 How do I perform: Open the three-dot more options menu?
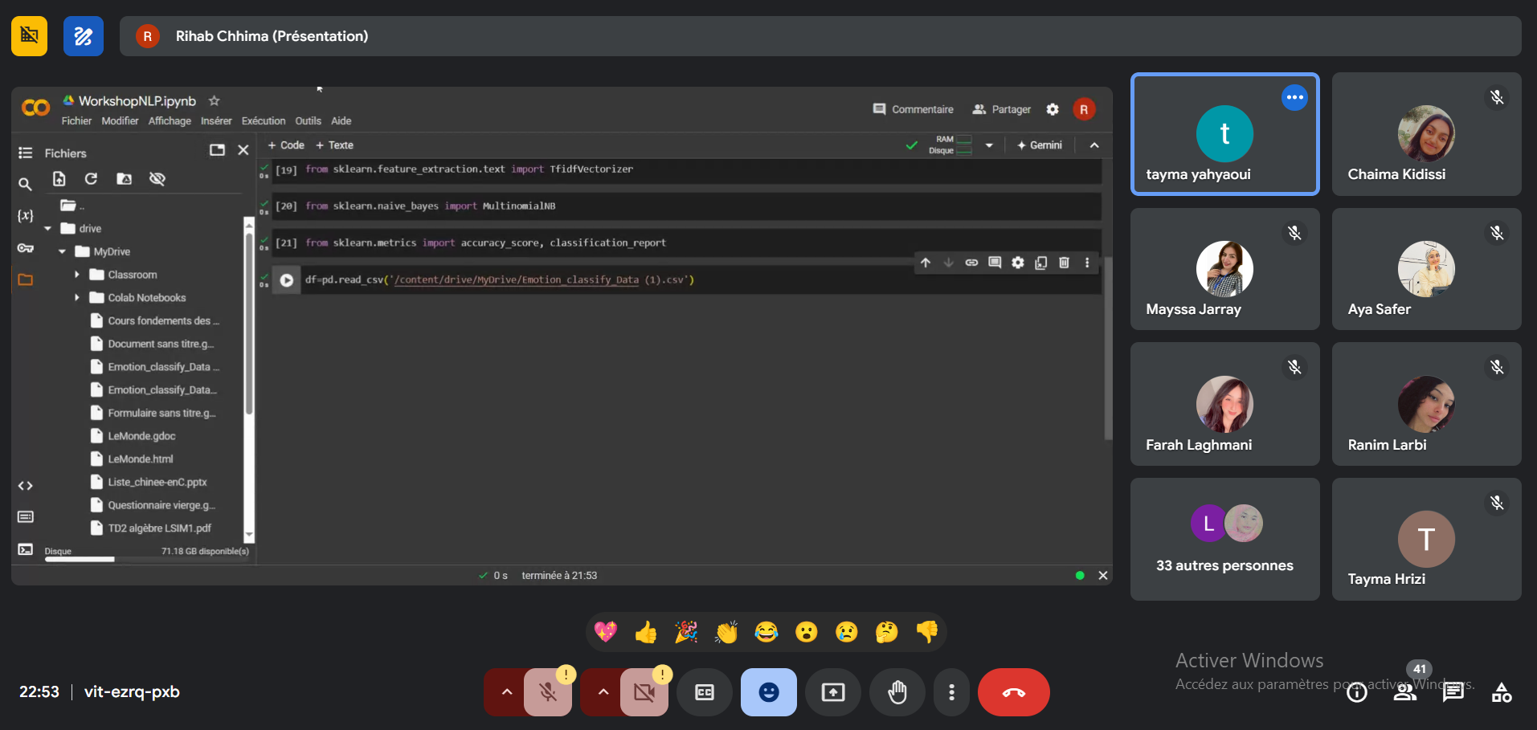951,692
